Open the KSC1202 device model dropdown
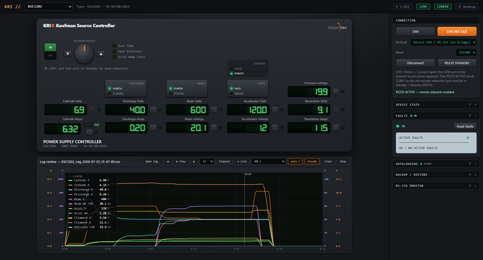The image size is (483, 260). [x=49, y=7]
